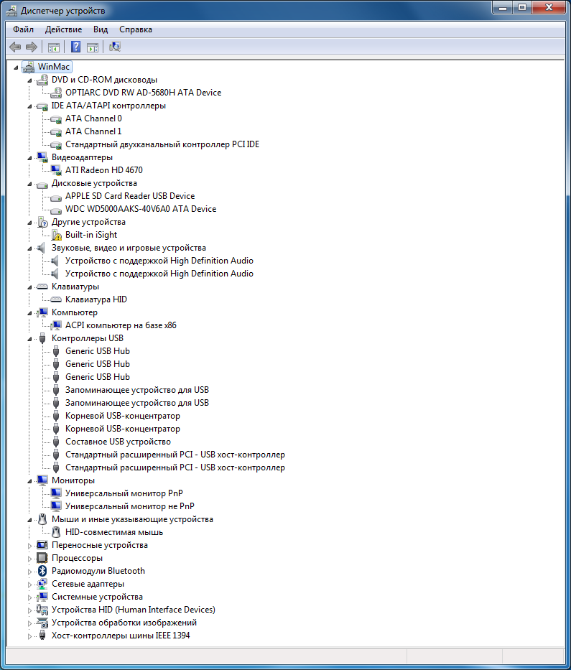Click the system devices category icon

[x=42, y=597]
